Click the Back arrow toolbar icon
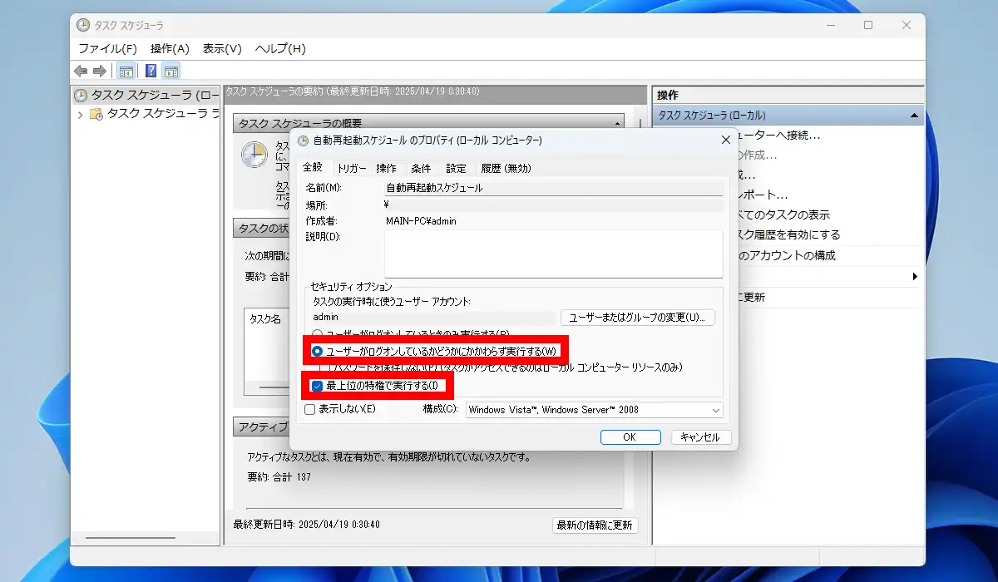Image resolution: width=998 pixels, height=582 pixels. click(81, 71)
